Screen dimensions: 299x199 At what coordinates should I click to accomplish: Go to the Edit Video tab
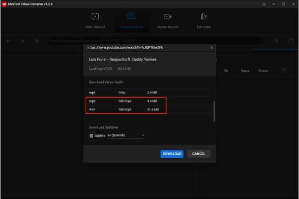tap(204, 20)
